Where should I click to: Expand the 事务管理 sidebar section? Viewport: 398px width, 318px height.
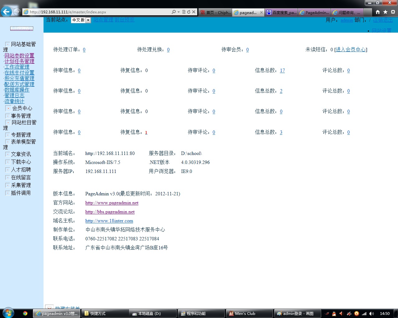8,116
